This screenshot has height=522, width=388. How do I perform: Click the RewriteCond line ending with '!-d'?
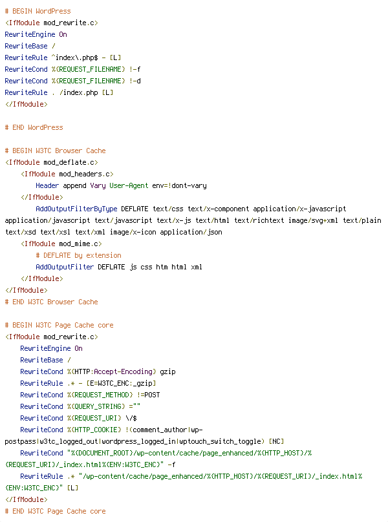(x=72, y=81)
